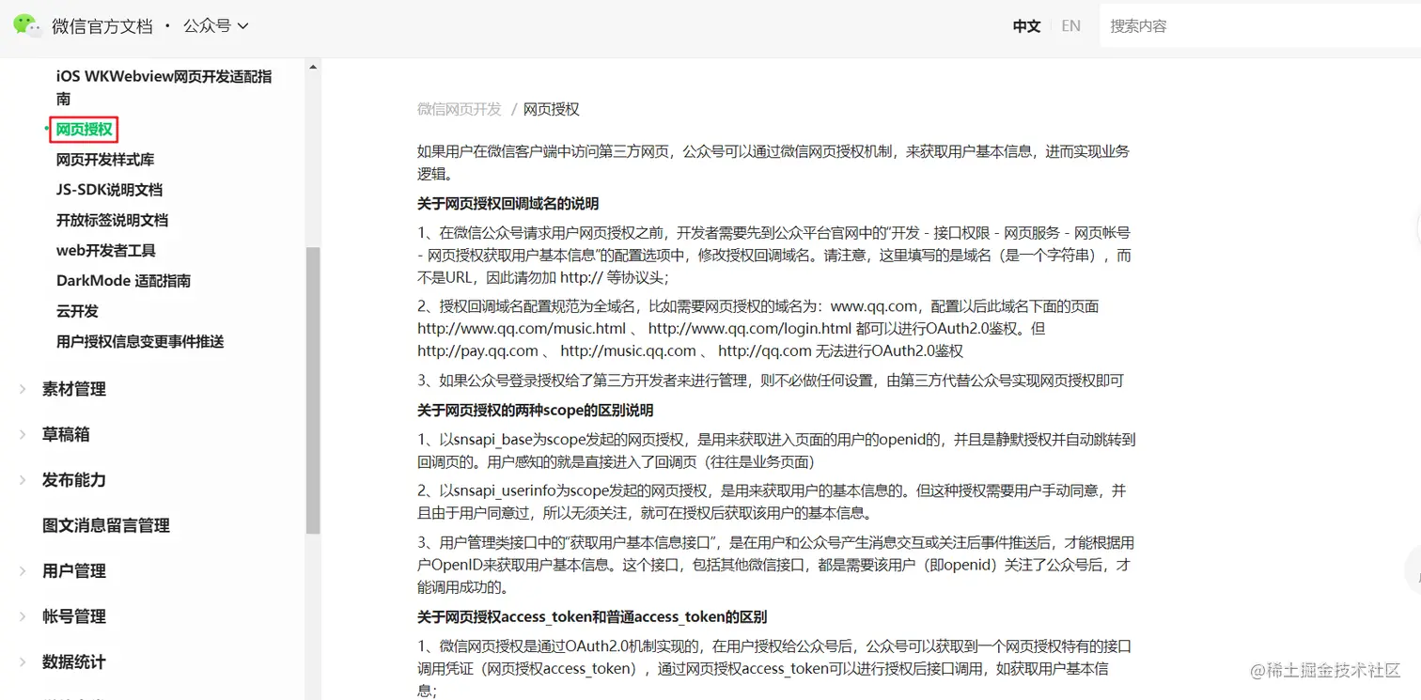This screenshot has width=1421, height=700.
Task: Open 开放标签说明文档 page
Action: coord(112,220)
